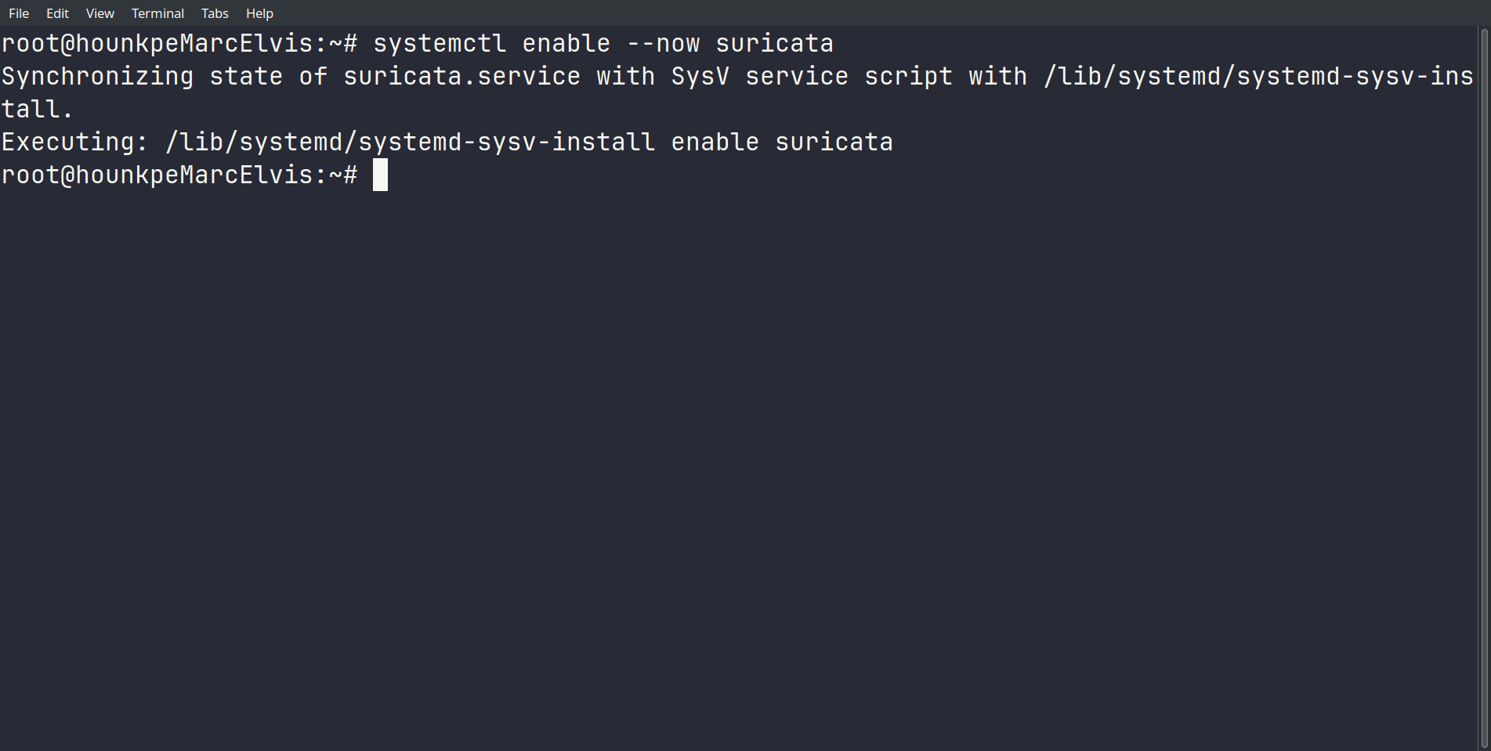
Task: Click the vertical scrollbar of the terminal
Action: (x=1483, y=388)
